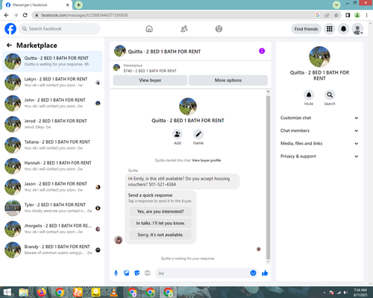Viewport: 373px width, 298px height.
Task: Bookmark this page with star icon
Action: [336, 15]
